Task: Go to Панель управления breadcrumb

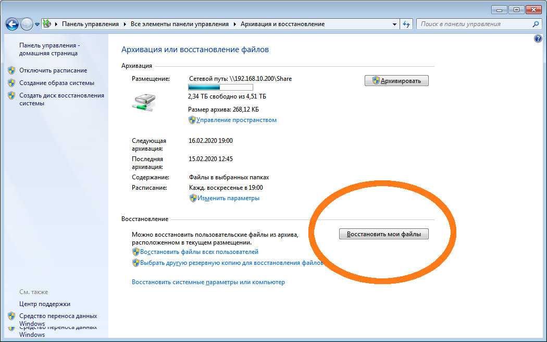Action: click(x=90, y=24)
